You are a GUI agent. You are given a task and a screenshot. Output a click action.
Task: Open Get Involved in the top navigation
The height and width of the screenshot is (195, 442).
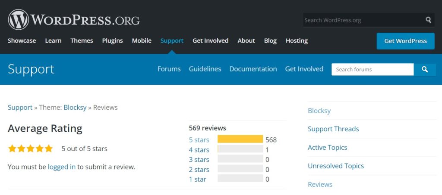tap(211, 41)
